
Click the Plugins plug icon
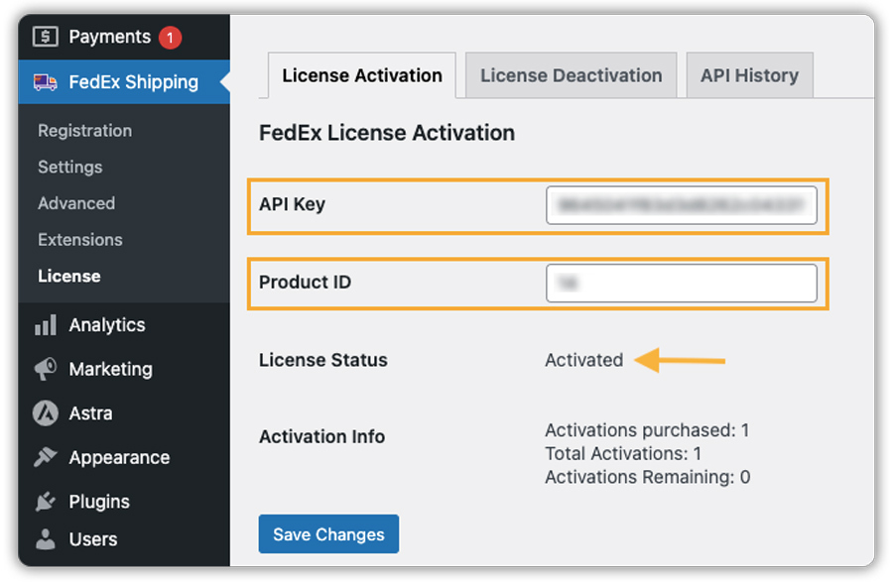pyautogui.click(x=46, y=502)
